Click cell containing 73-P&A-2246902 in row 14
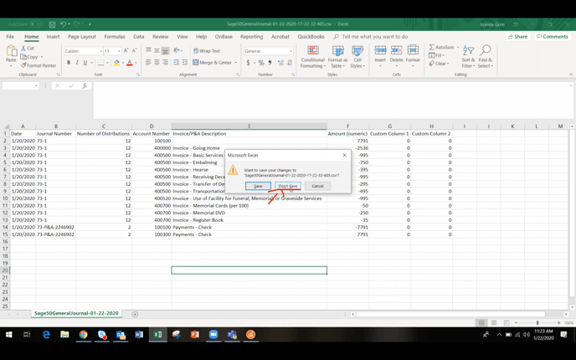576x360 pixels. 55,227
